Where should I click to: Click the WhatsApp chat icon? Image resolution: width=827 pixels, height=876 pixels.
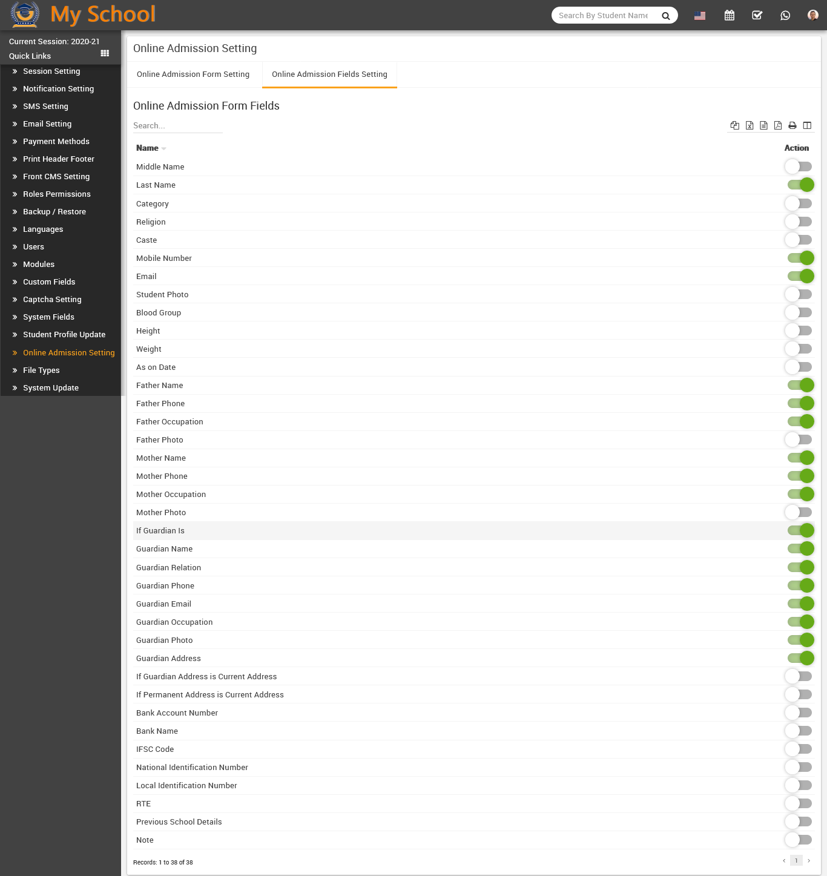point(785,16)
